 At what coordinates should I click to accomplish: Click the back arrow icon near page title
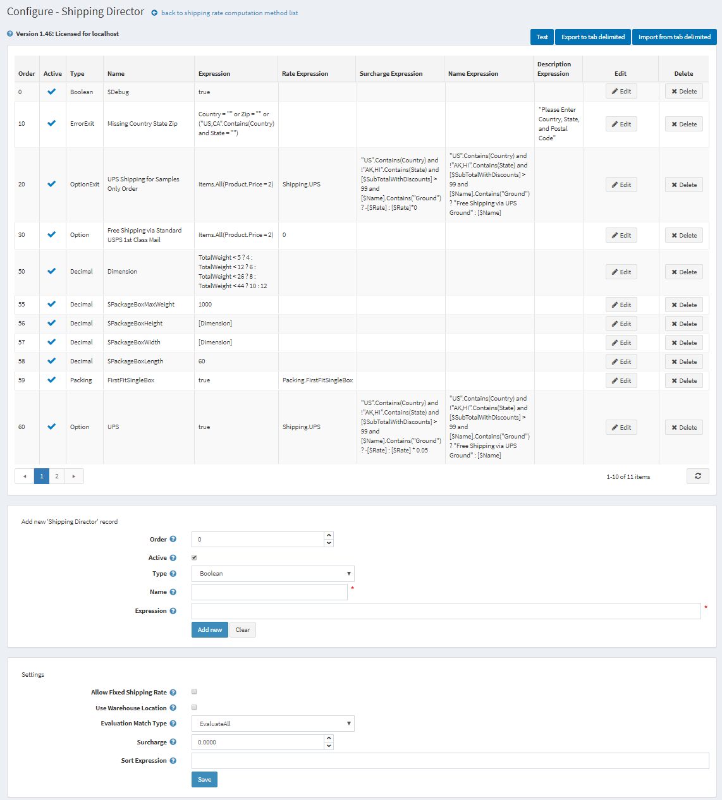coord(154,13)
